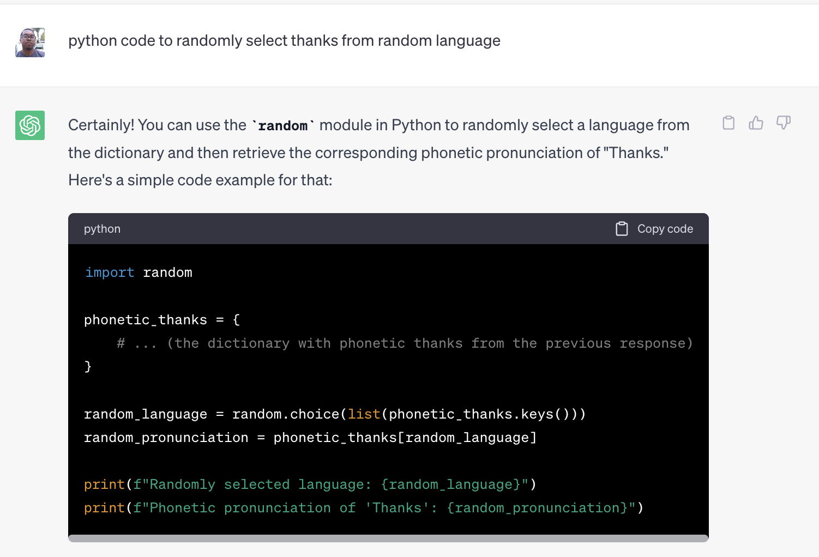This screenshot has width=819, height=557.
Task: Give the response a thumbs down
Action: point(784,123)
